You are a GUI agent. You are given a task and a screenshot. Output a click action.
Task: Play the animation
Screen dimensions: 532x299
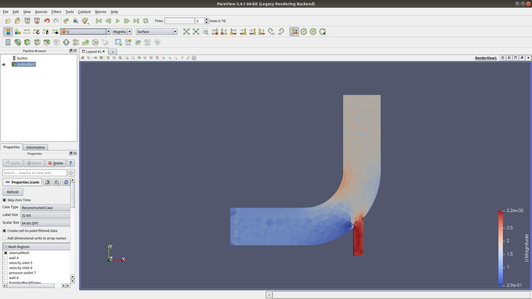pyautogui.click(x=117, y=21)
